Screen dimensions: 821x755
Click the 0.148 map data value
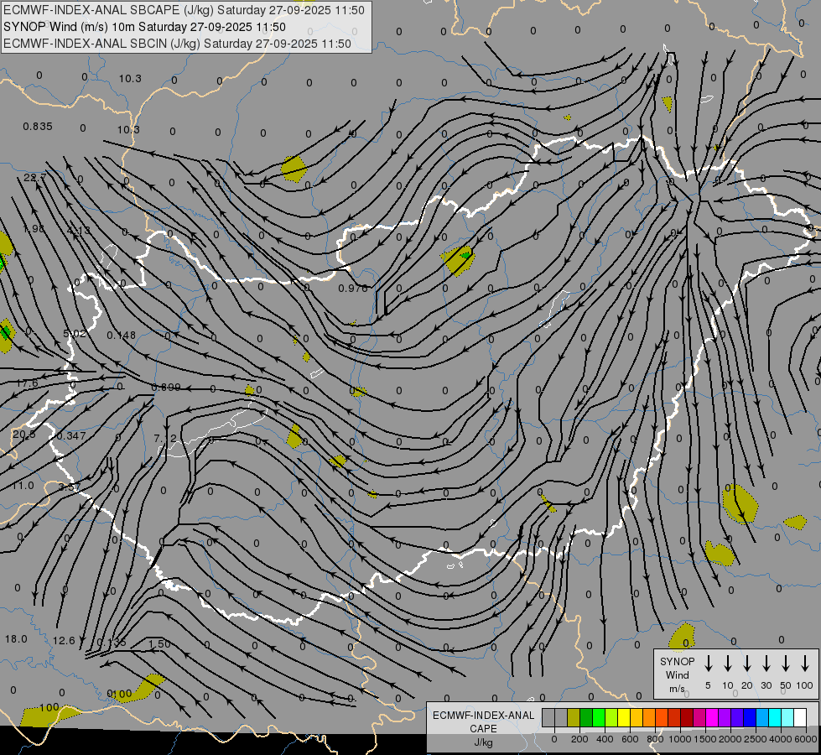[122, 336]
